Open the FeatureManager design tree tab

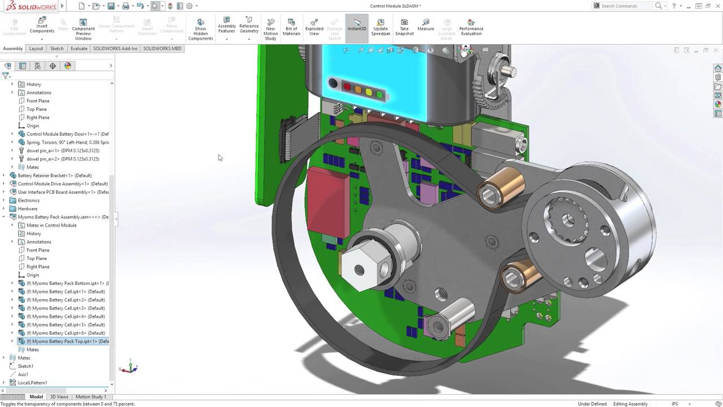(8, 66)
